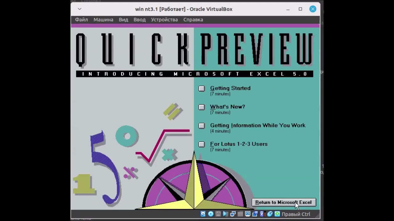Open the Машина menu
Viewport: 394px width, 221px height.
(x=103, y=20)
